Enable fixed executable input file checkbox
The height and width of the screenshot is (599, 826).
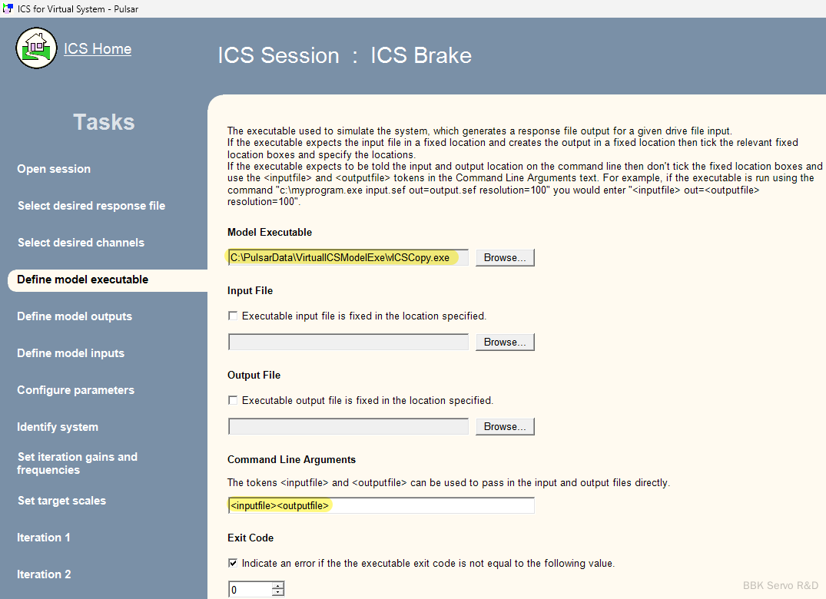pyautogui.click(x=234, y=316)
